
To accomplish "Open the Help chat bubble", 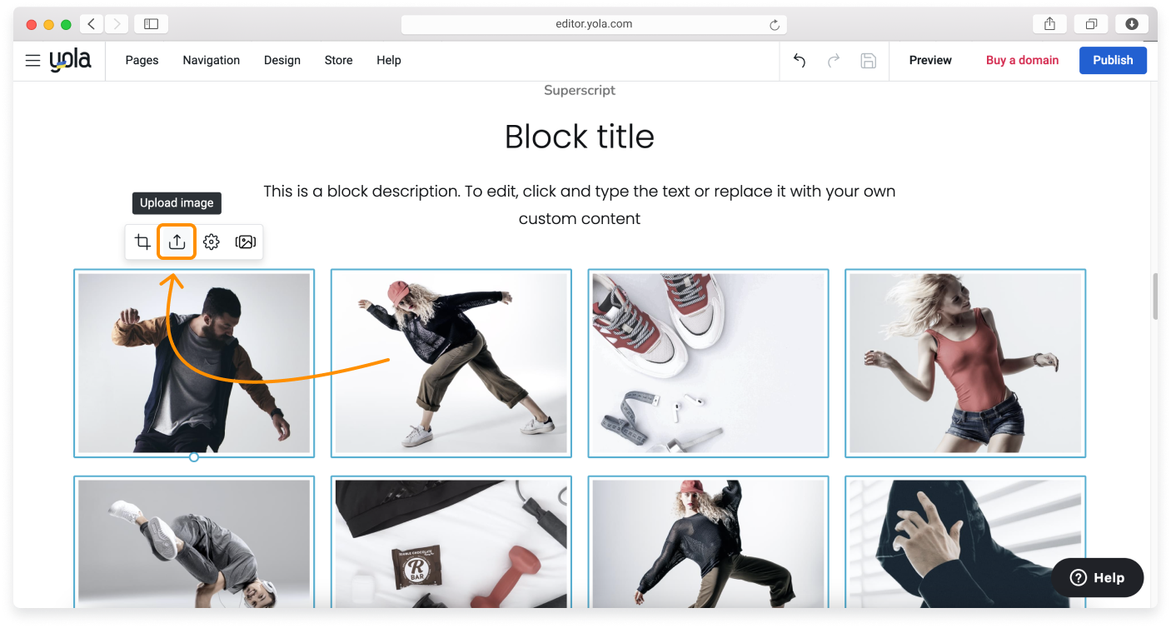I will 1097,577.
